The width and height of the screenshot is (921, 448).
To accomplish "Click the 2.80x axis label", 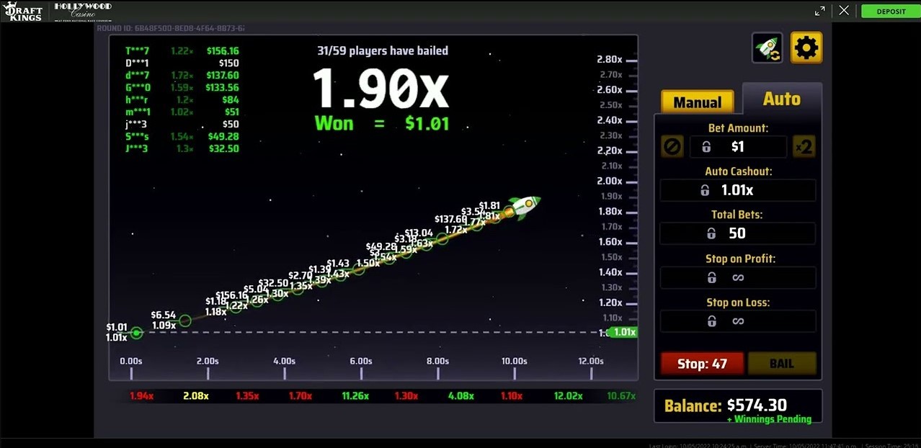I will (610, 60).
